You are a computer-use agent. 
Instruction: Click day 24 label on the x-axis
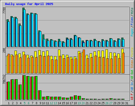coord(99,103)
